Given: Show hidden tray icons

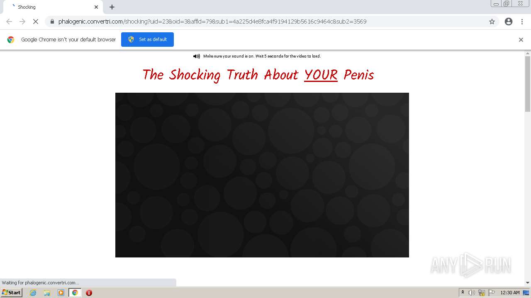Looking at the screenshot, I should (x=463, y=292).
